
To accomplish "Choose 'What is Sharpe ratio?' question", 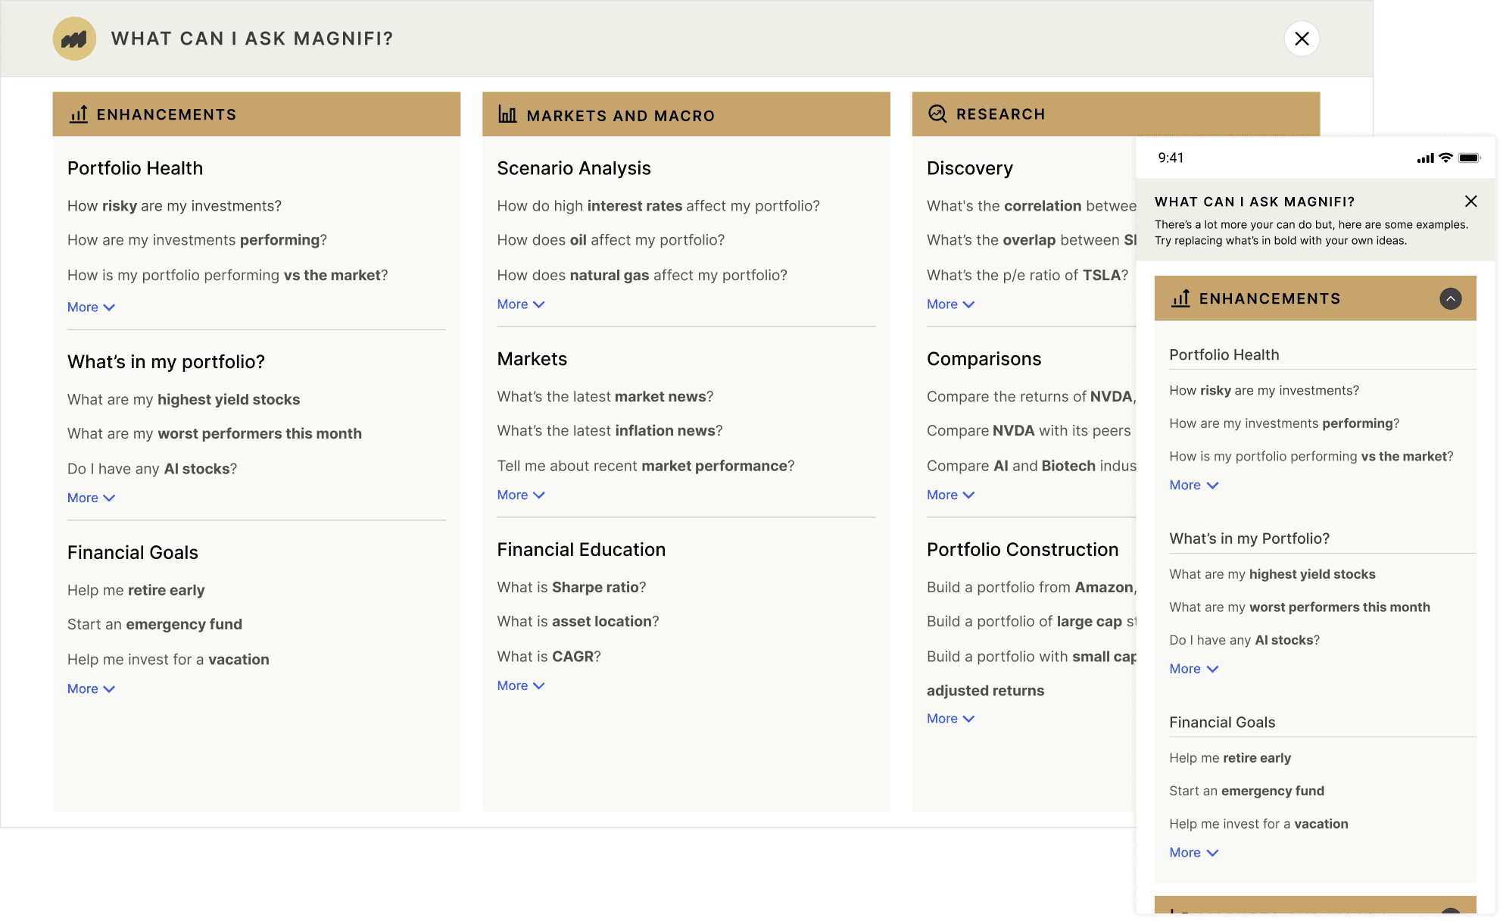I will coord(571,587).
